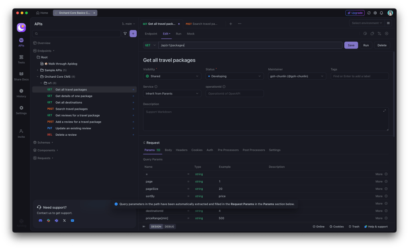Open the Tests section in sidebar
Image resolution: width=409 pixels, height=249 pixels.
pos(21,59)
